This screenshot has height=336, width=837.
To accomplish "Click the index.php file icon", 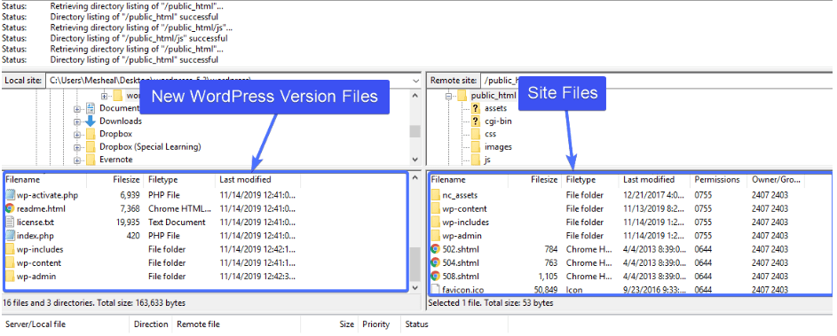I will pos(10,236).
